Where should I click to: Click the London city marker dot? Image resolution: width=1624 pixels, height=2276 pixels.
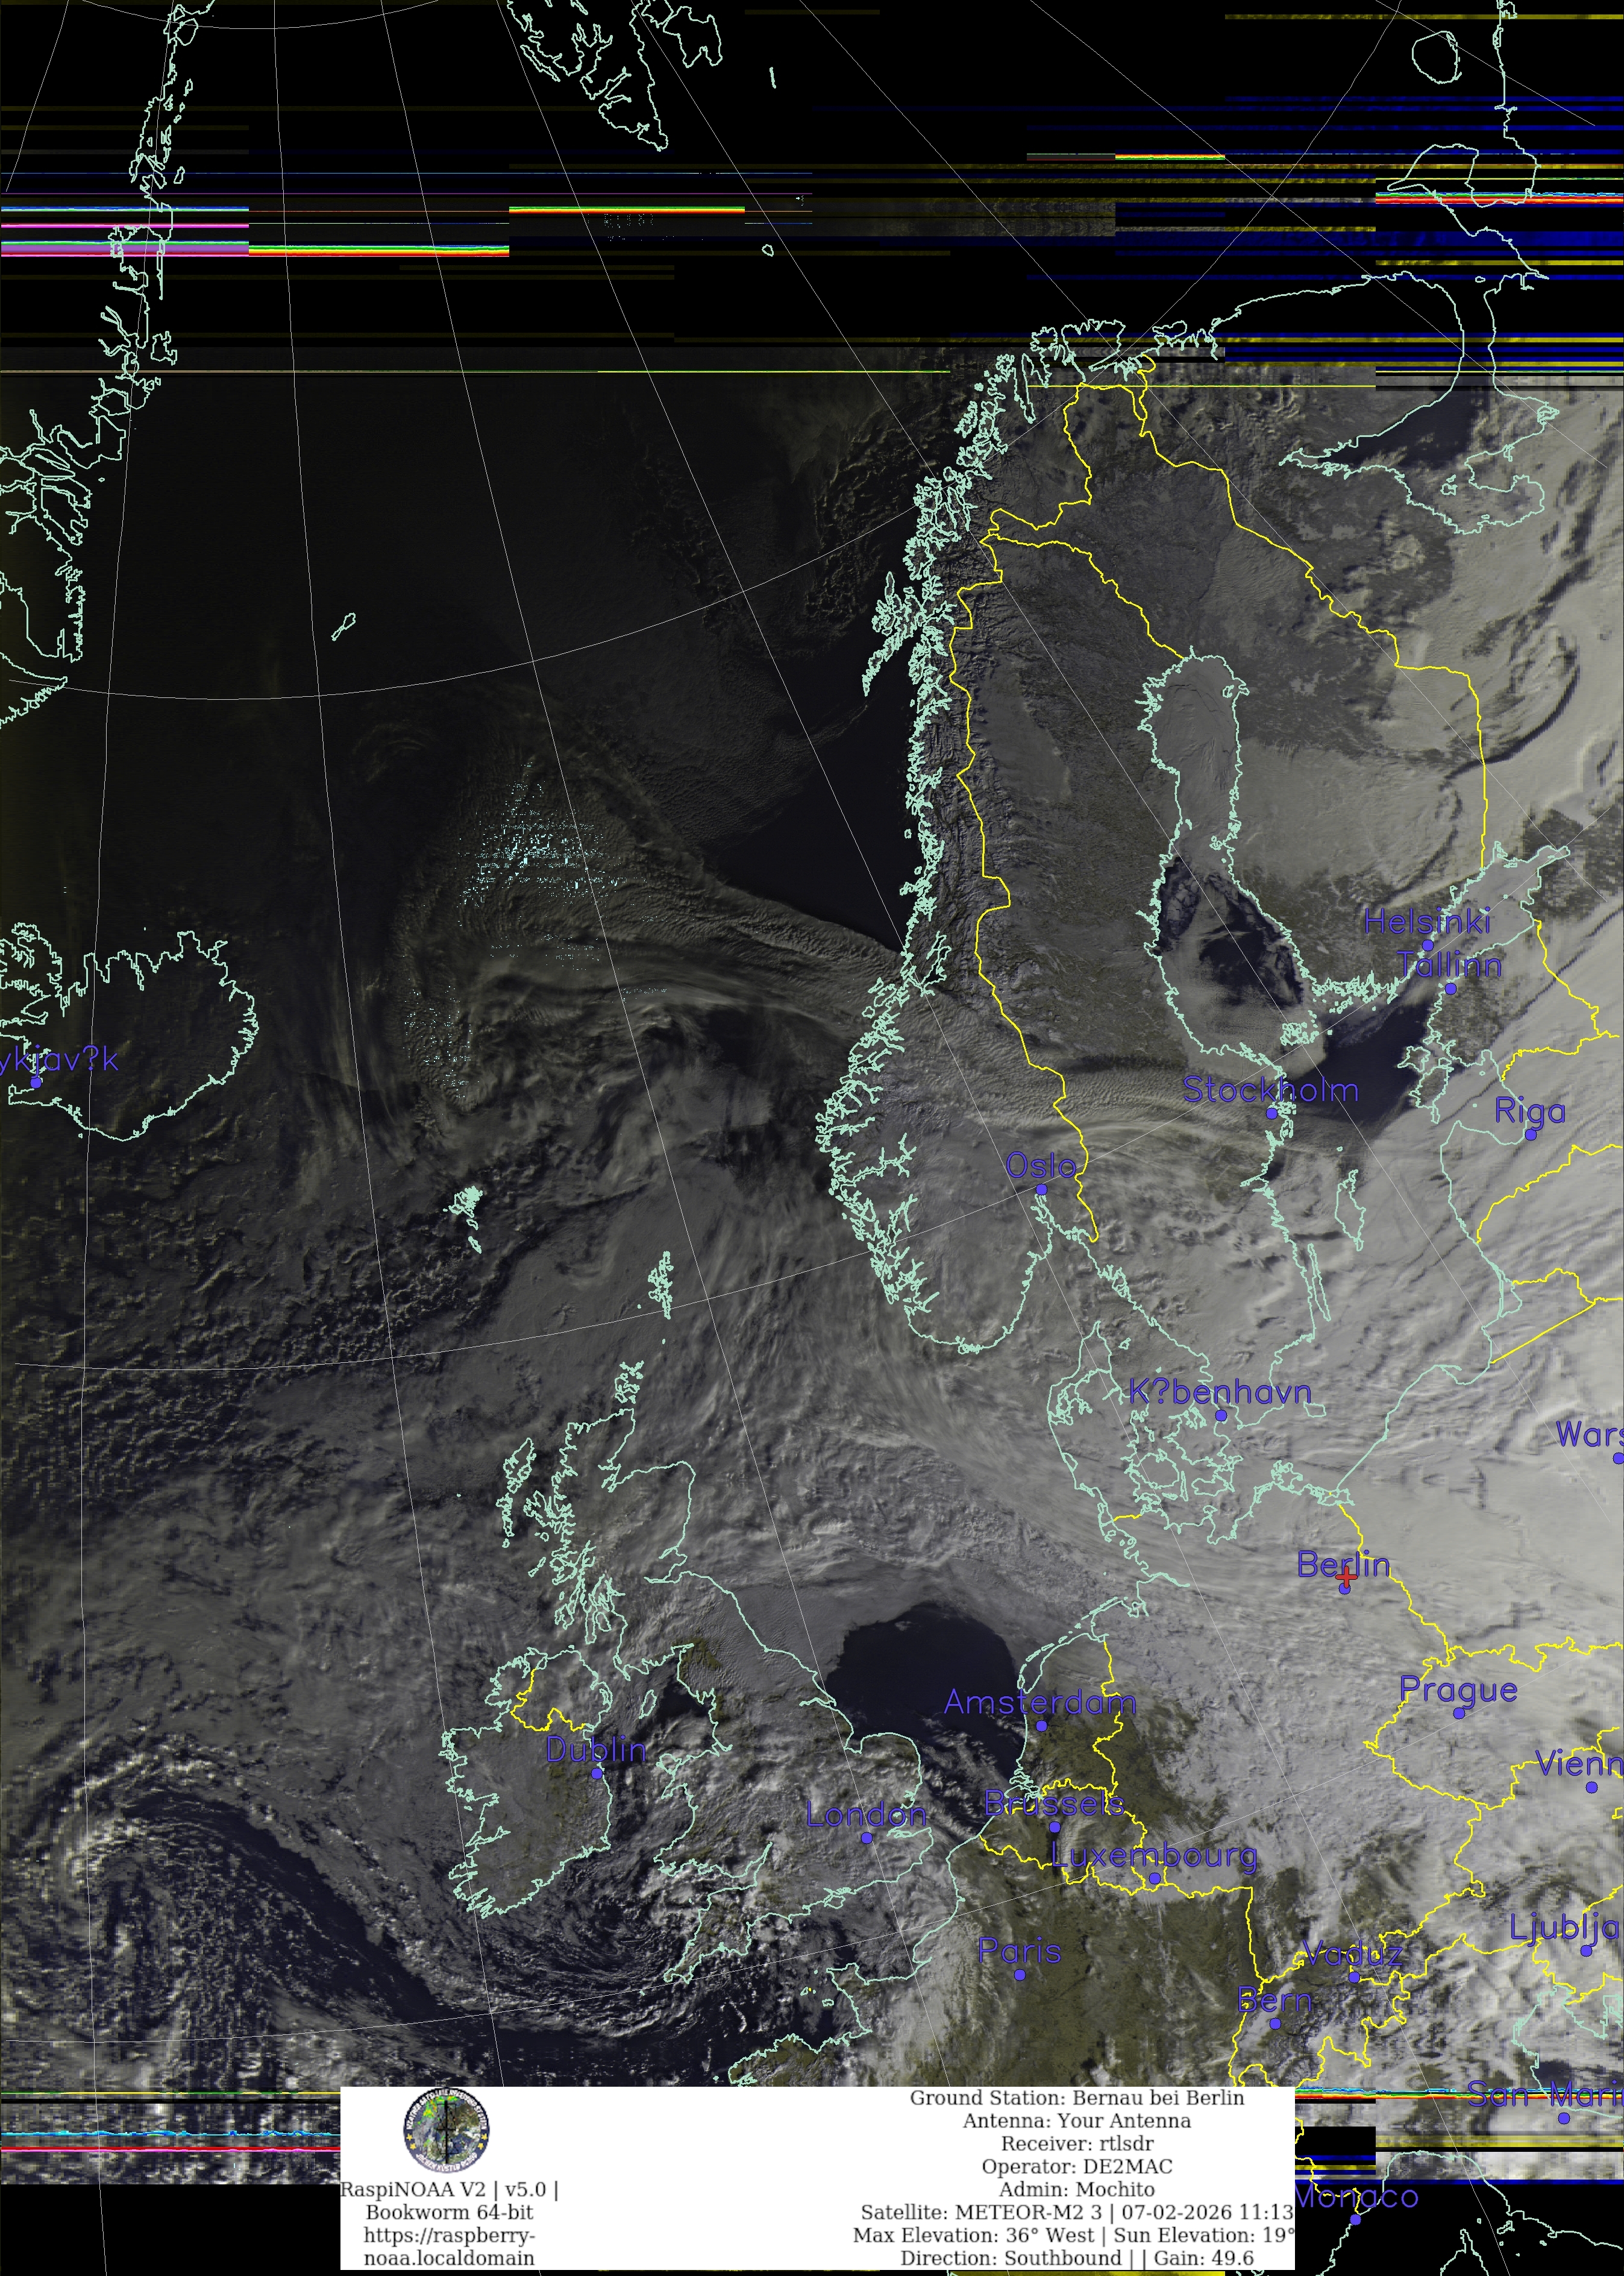866,1838
